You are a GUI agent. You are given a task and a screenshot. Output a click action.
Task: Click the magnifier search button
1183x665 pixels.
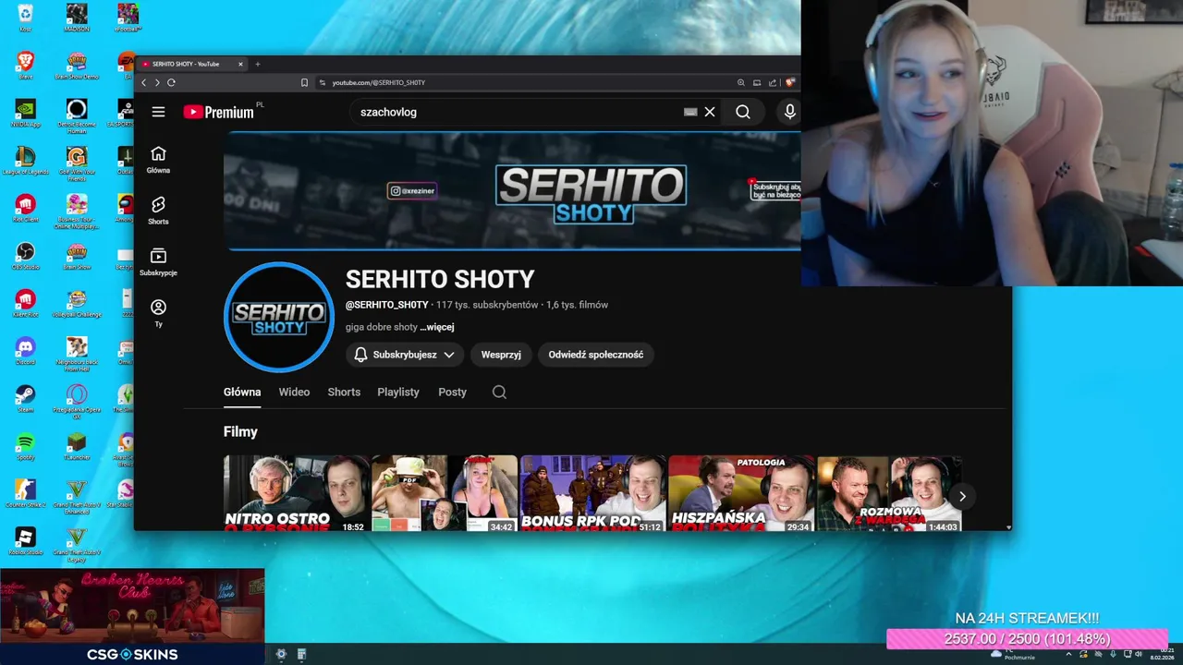click(743, 112)
